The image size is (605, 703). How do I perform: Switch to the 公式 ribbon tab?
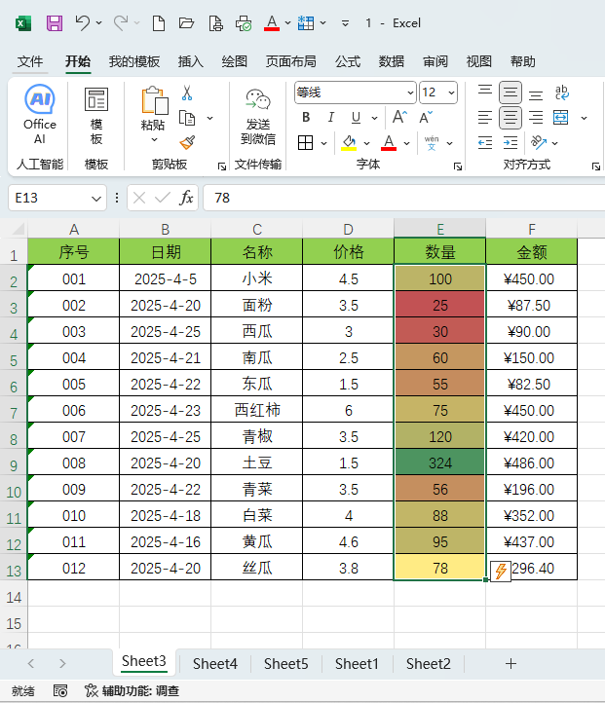point(348,61)
